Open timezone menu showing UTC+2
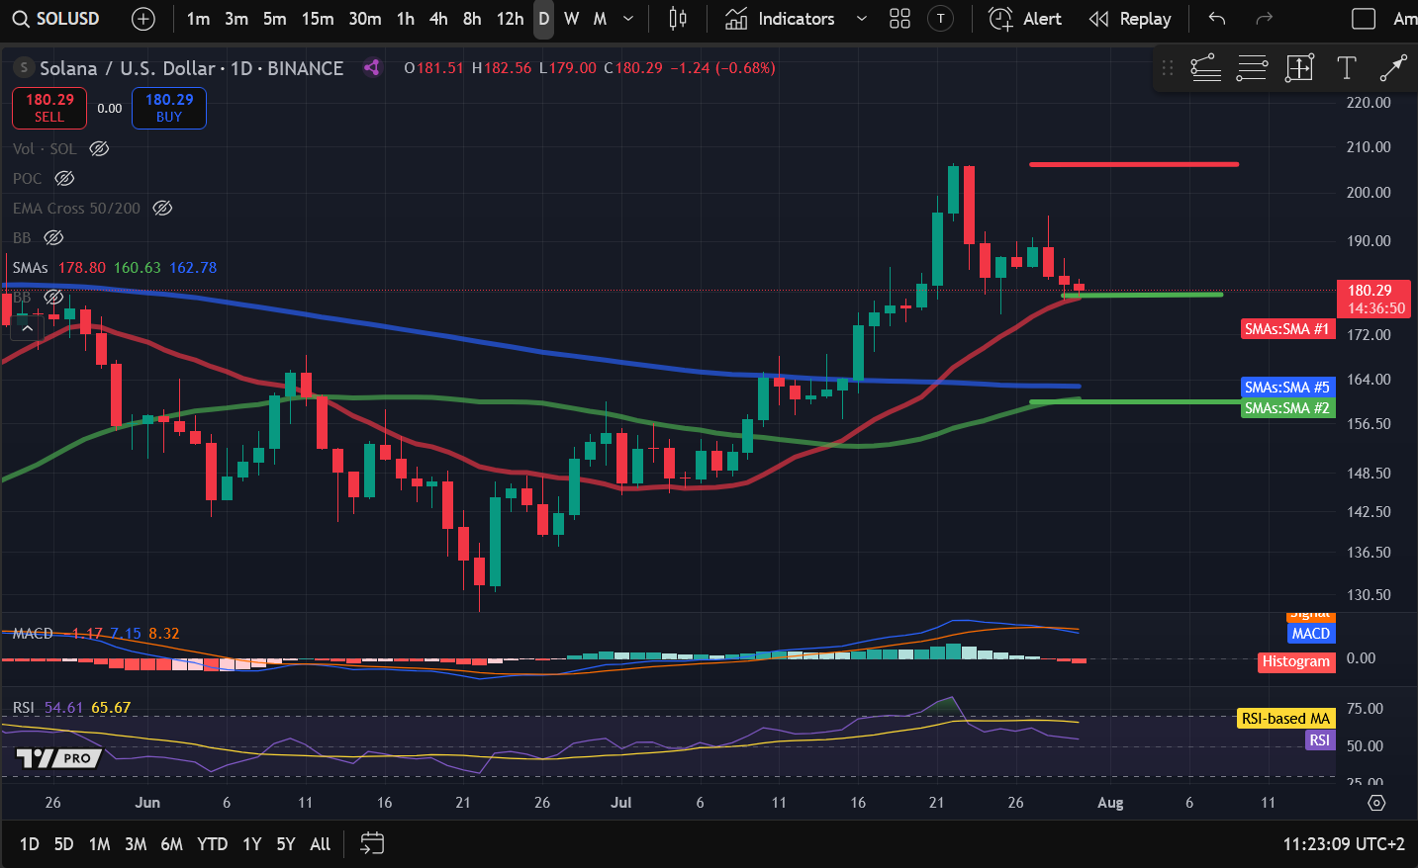This screenshot has height=868, width=1418. (1344, 844)
